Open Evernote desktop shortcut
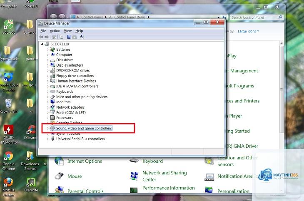 (31, 185)
